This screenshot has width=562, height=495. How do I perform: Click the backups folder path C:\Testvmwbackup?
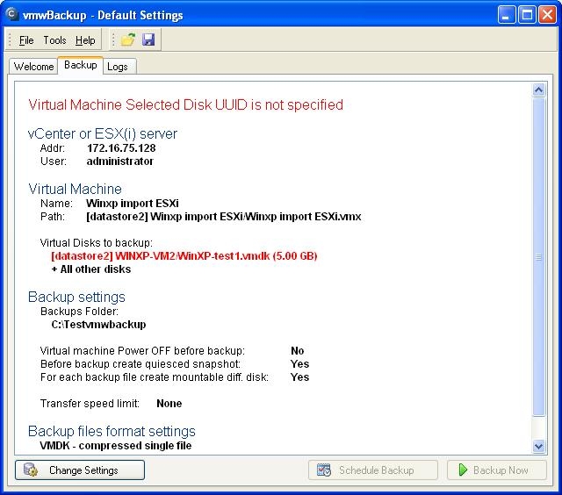click(98, 324)
